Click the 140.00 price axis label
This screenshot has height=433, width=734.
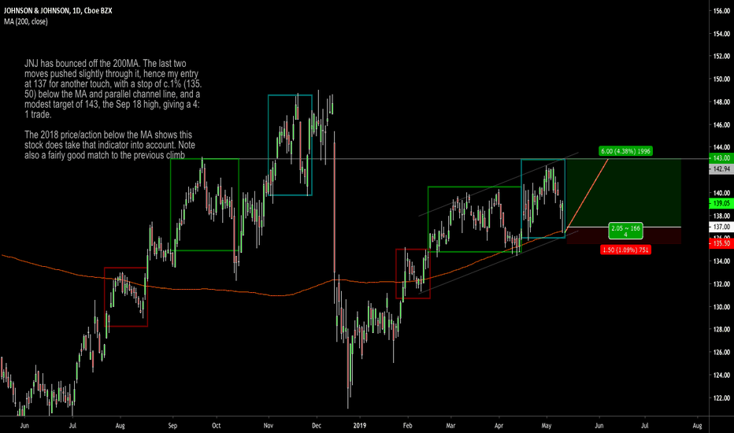click(721, 193)
